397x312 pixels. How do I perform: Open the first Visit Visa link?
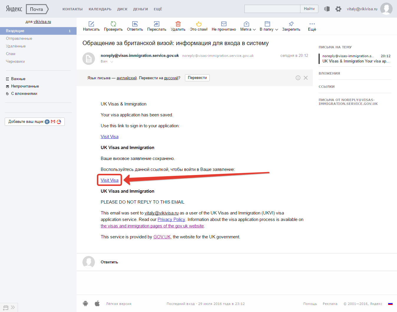[110, 137]
